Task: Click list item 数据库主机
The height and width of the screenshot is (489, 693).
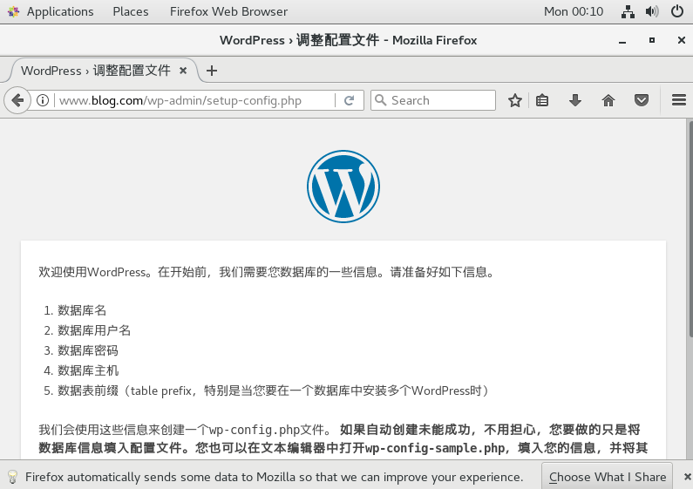Action: click(88, 370)
